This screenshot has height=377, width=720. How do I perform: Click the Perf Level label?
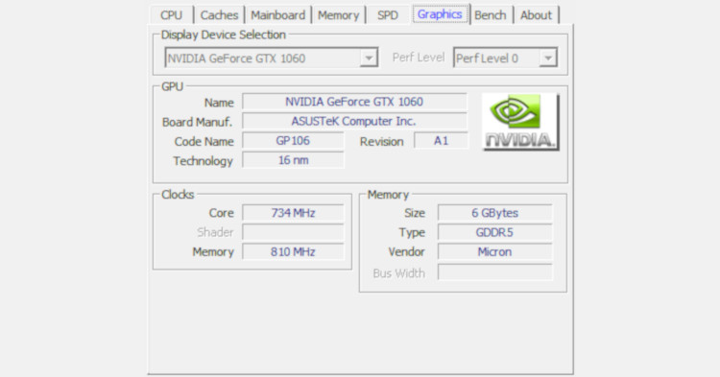(x=419, y=58)
